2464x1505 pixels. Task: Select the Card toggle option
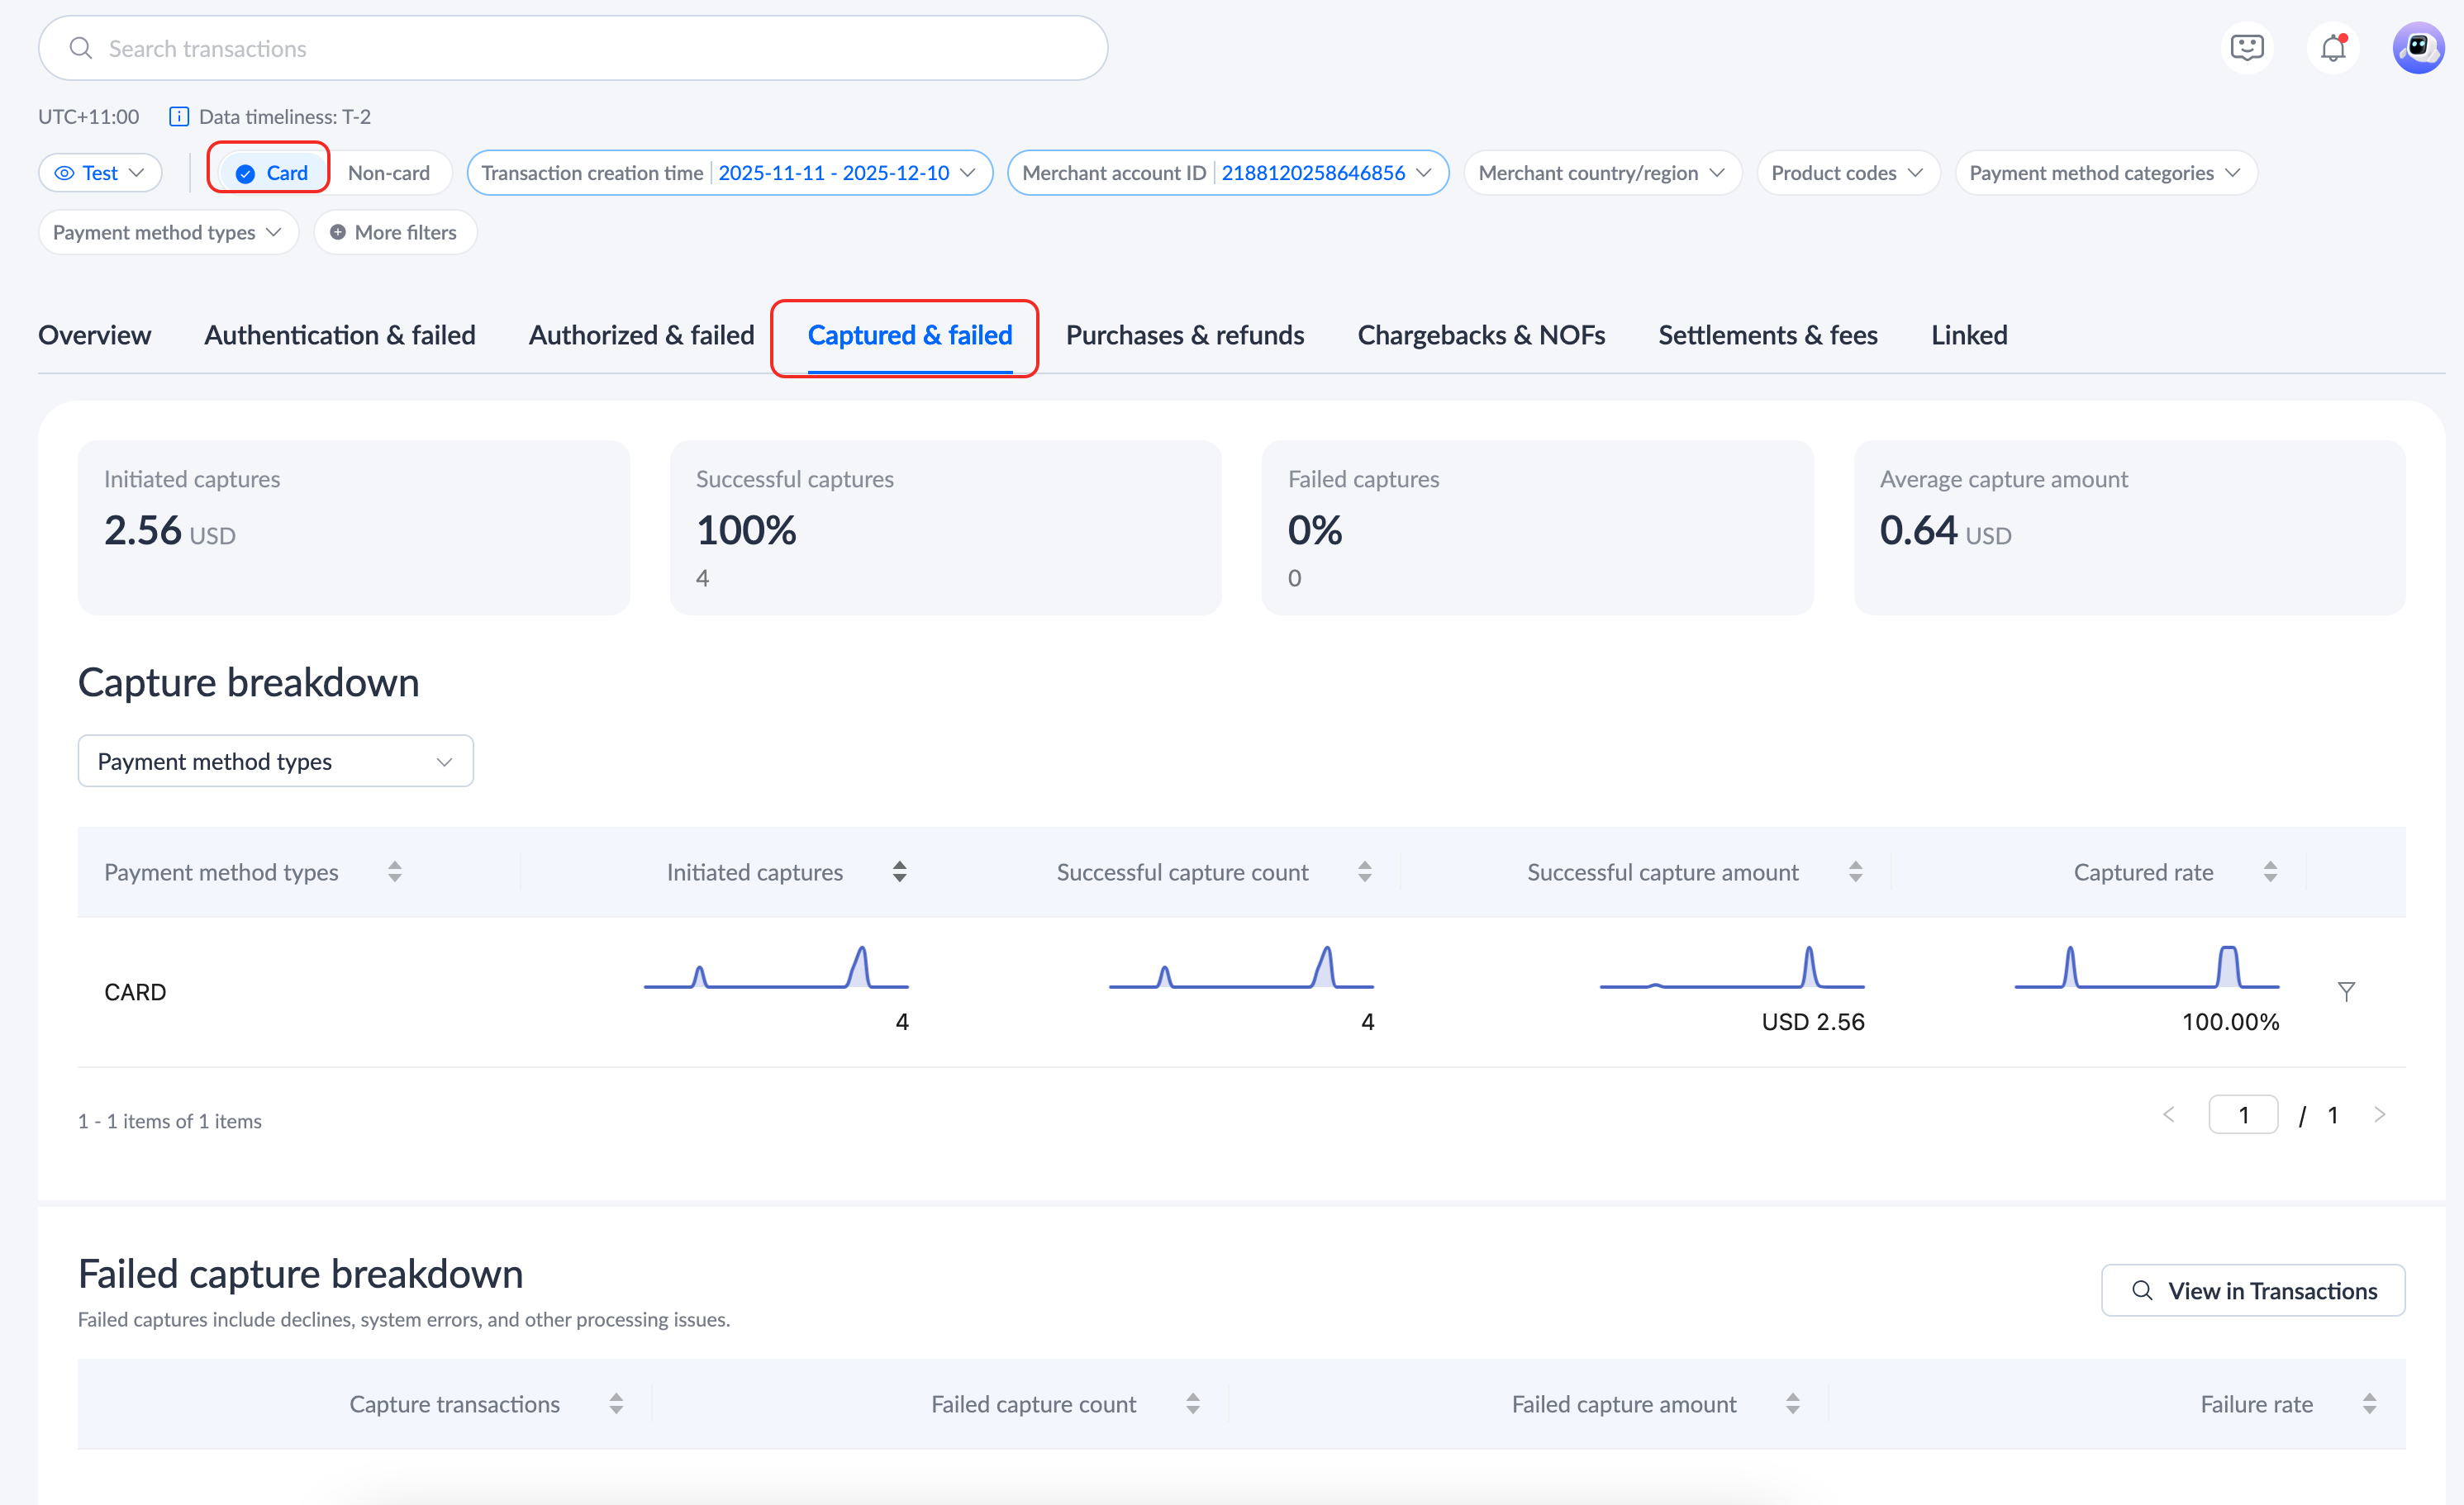click(x=271, y=173)
